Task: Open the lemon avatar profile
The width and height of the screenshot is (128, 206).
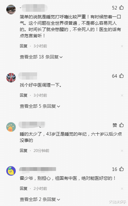Action: 11,171
